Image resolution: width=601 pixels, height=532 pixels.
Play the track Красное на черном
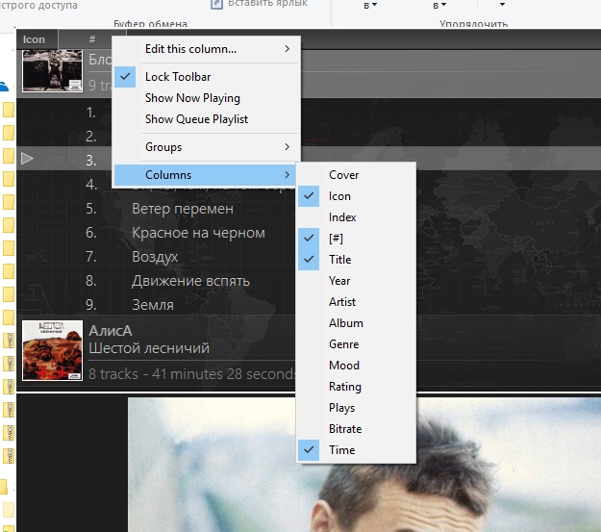(198, 233)
